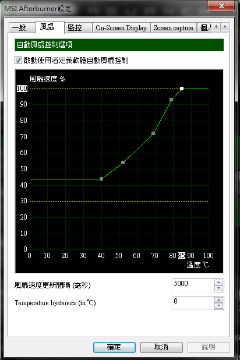Click the 風扇速度 % axis label

[47, 79]
